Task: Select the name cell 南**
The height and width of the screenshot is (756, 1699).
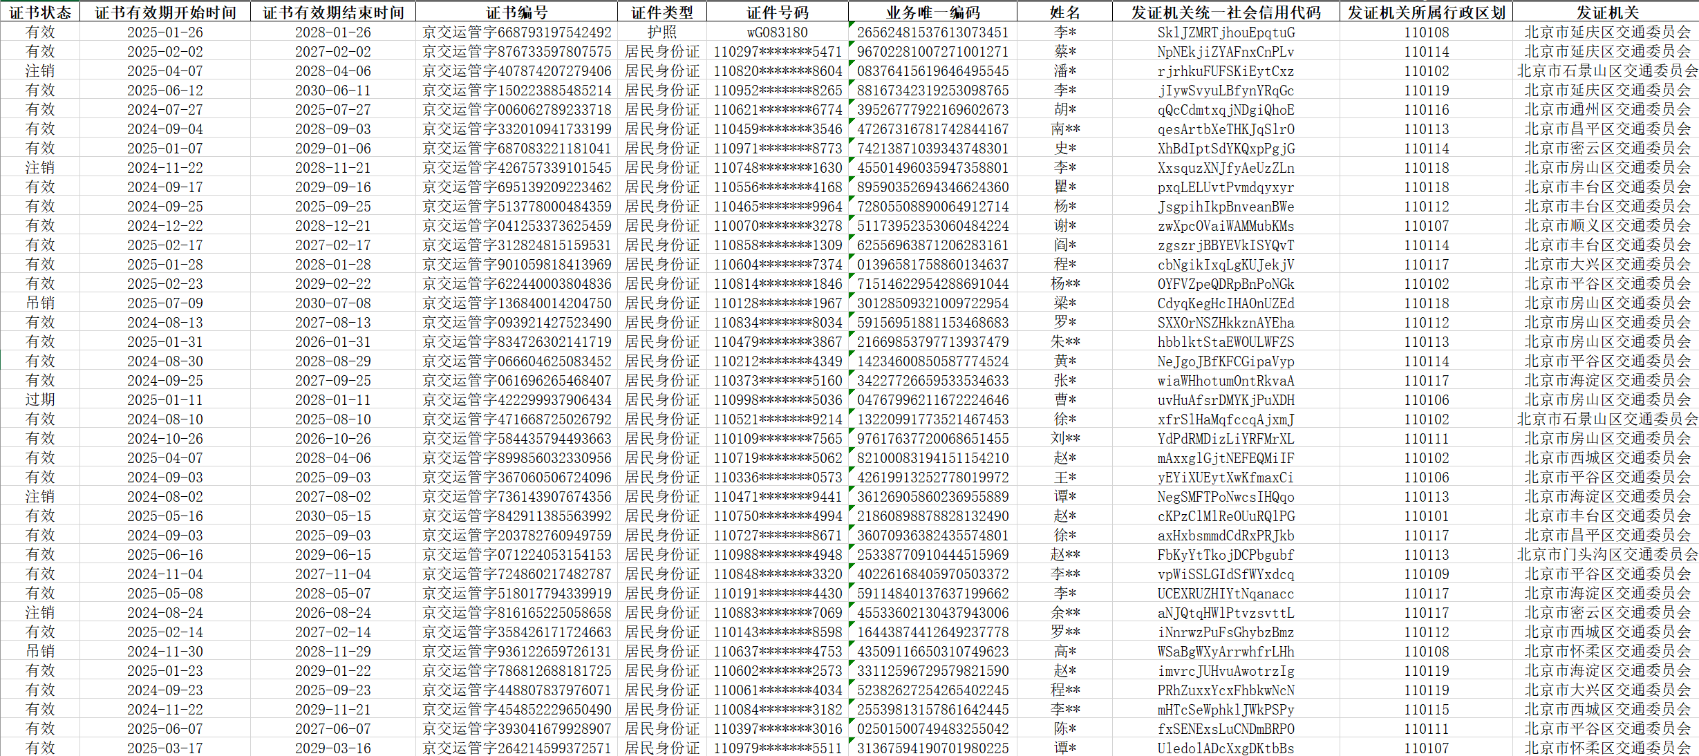Action: pos(1064,129)
